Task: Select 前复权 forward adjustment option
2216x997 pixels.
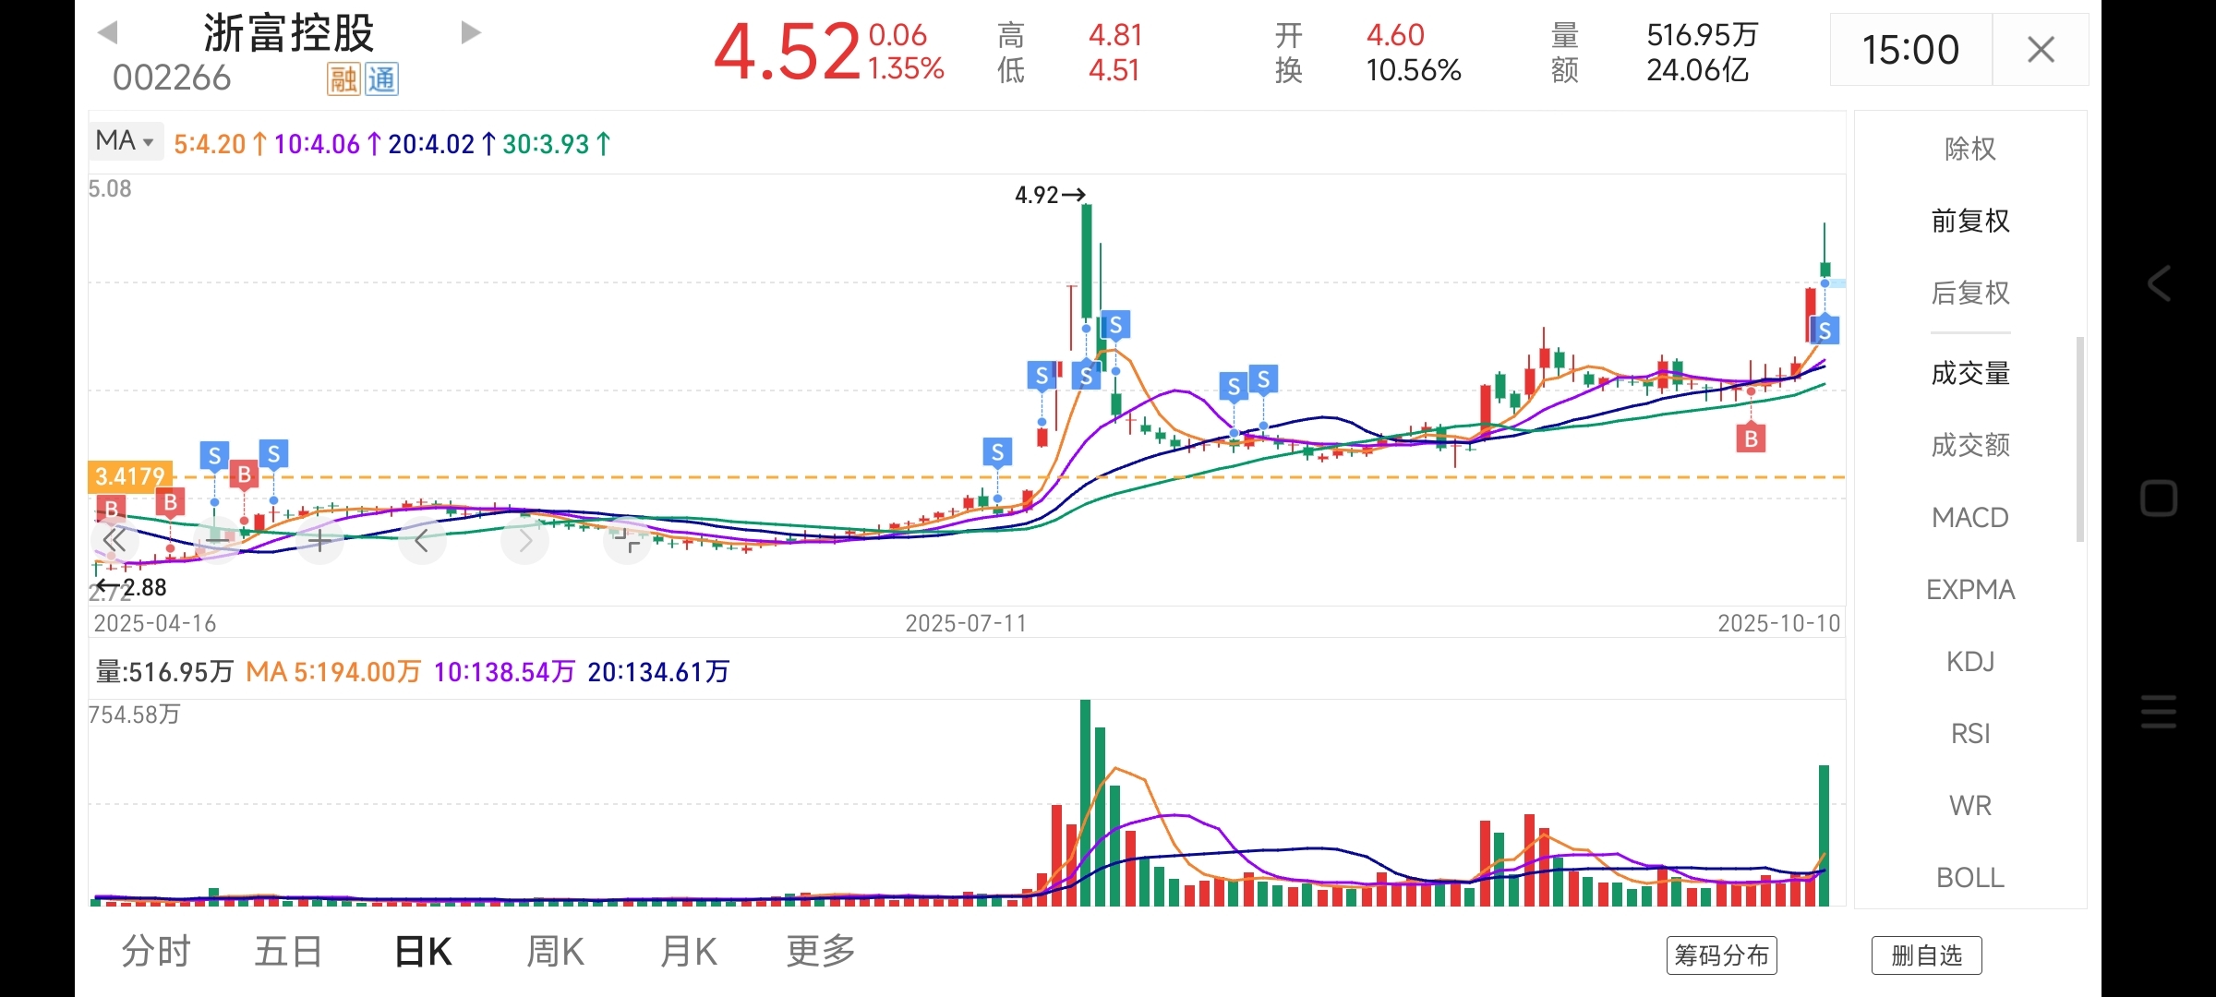Action: point(1969,221)
